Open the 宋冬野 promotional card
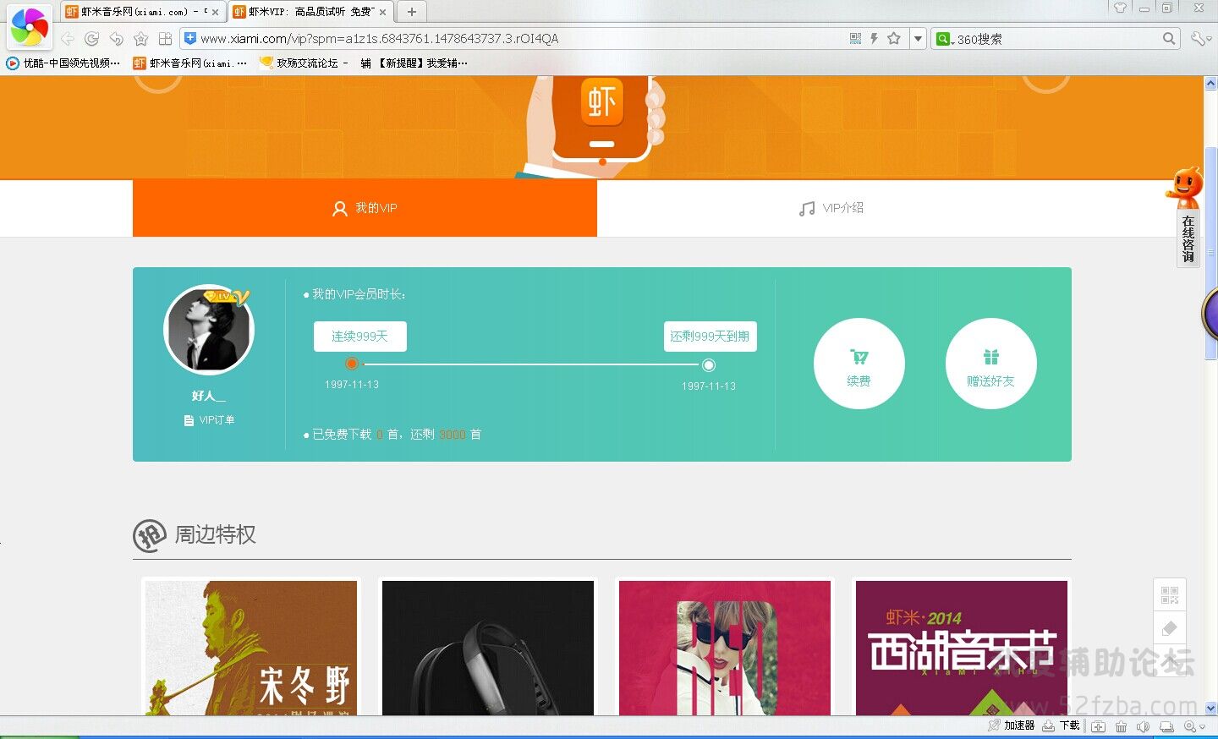Screen dimensions: 1218x739 (x=251, y=648)
